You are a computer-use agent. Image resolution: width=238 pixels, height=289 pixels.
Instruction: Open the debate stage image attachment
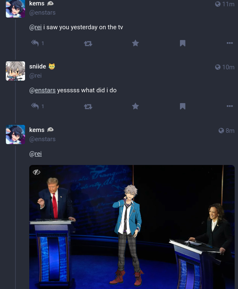[x=132, y=227]
